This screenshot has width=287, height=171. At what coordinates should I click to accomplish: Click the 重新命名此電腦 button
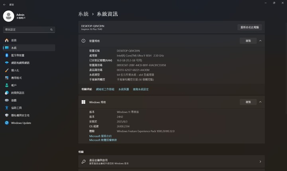point(250,27)
